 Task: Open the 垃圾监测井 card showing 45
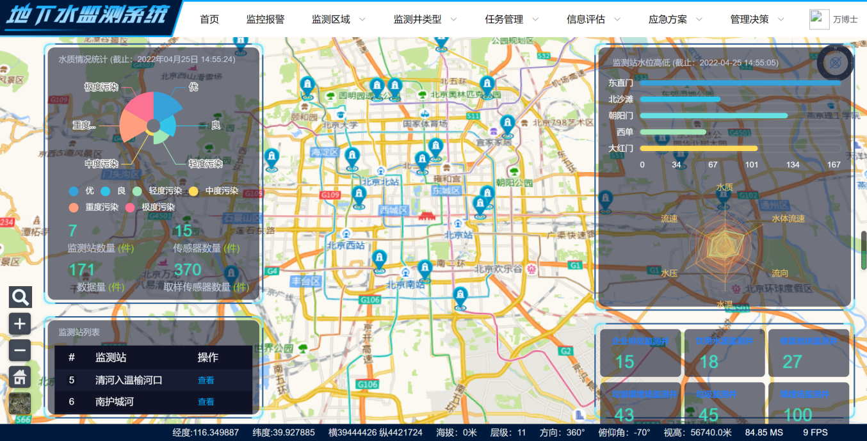click(724, 403)
